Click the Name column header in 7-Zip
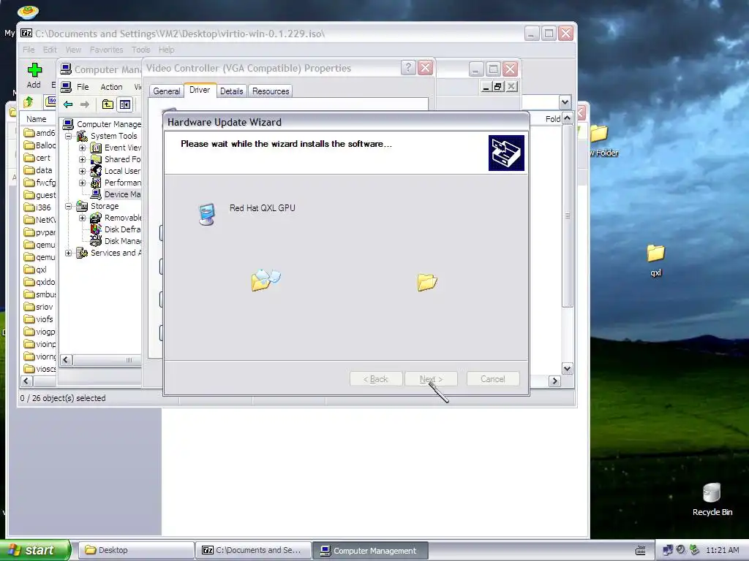This screenshot has height=561, width=749. (x=37, y=119)
